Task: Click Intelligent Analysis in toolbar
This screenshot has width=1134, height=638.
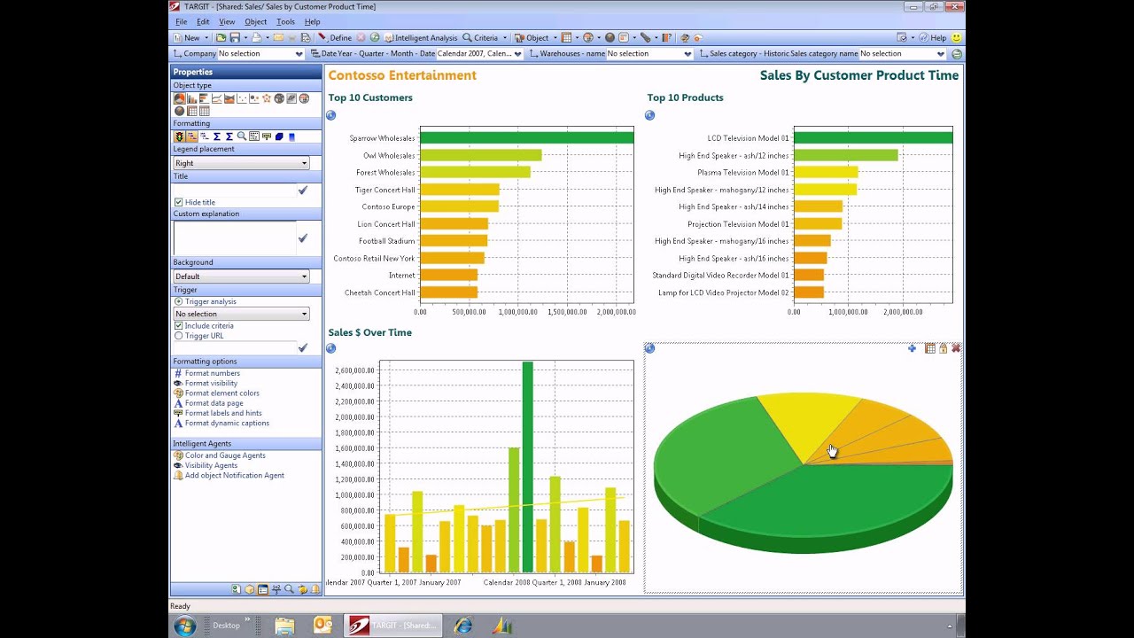Action: click(x=421, y=38)
